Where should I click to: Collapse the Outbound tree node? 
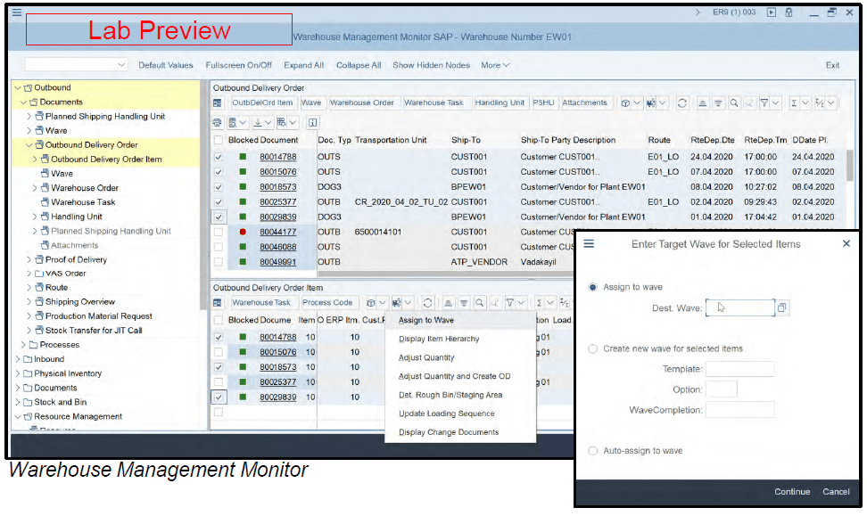pos(18,88)
